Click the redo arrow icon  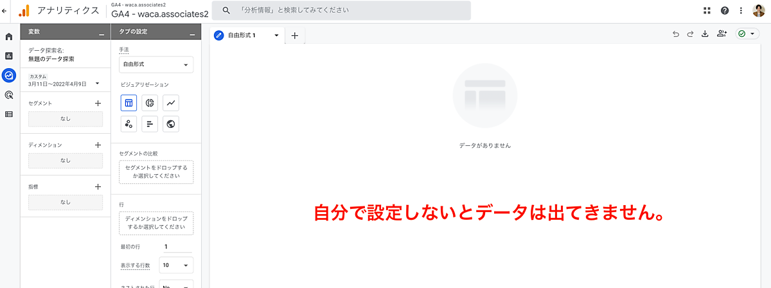click(690, 34)
